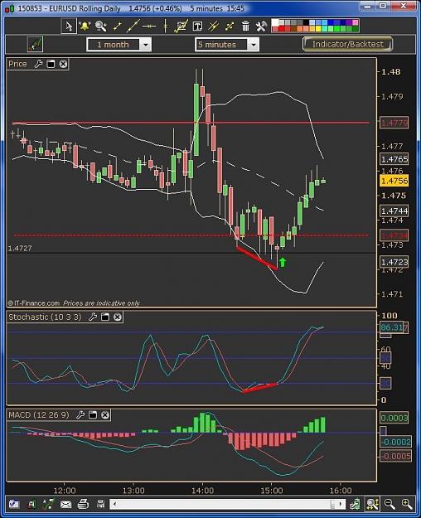Select the text annotation tool
421x518 pixels.
(197, 26)
